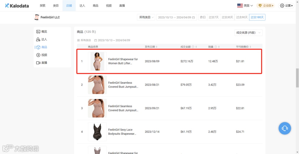Click the $272.16万 sales amount
This screenshot has height=154, width=299.
187,61
